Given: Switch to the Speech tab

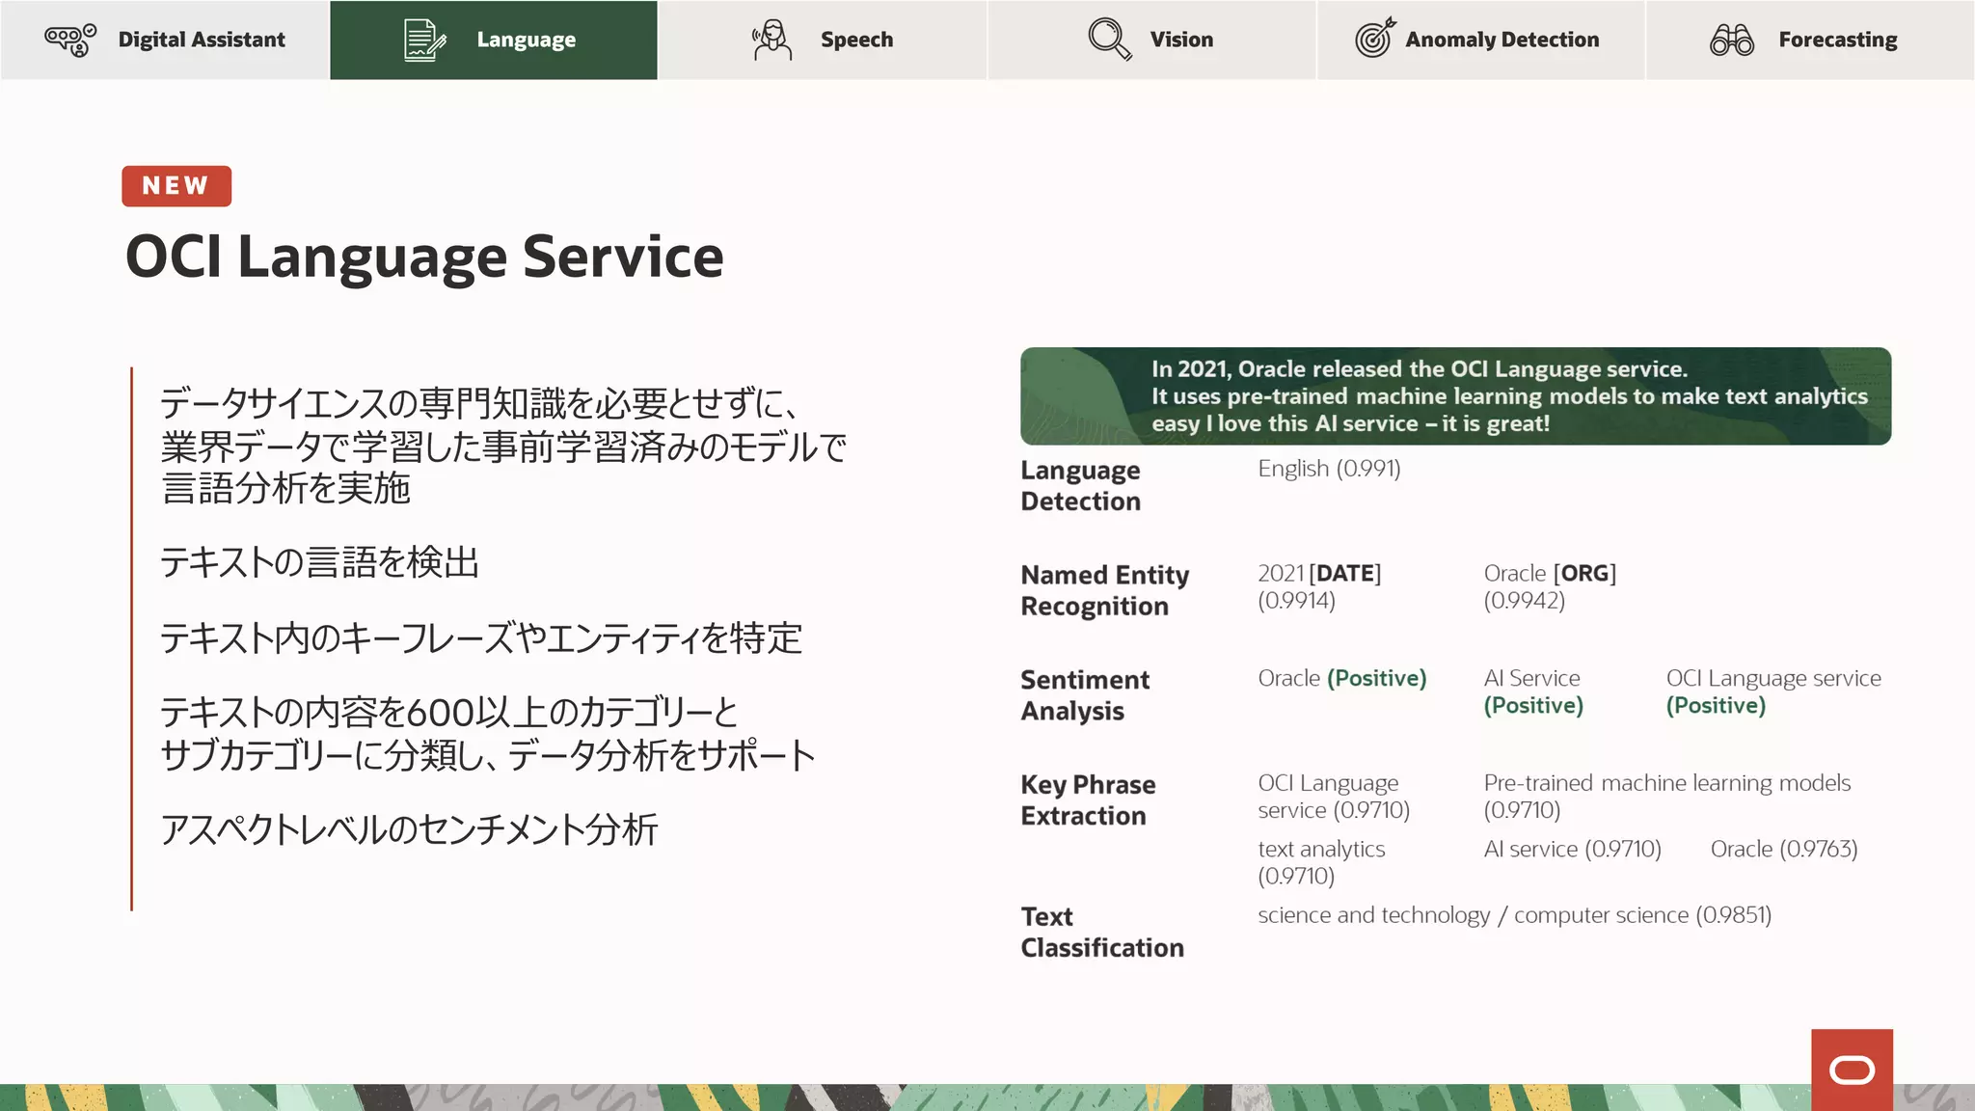Looking at the screenshot, I should tap(823, 40).
